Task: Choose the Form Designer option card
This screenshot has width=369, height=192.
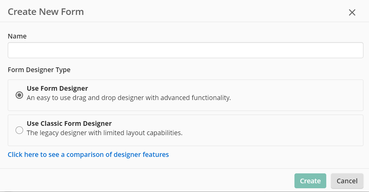Action: pyautogui.click(x=186, y=95)
